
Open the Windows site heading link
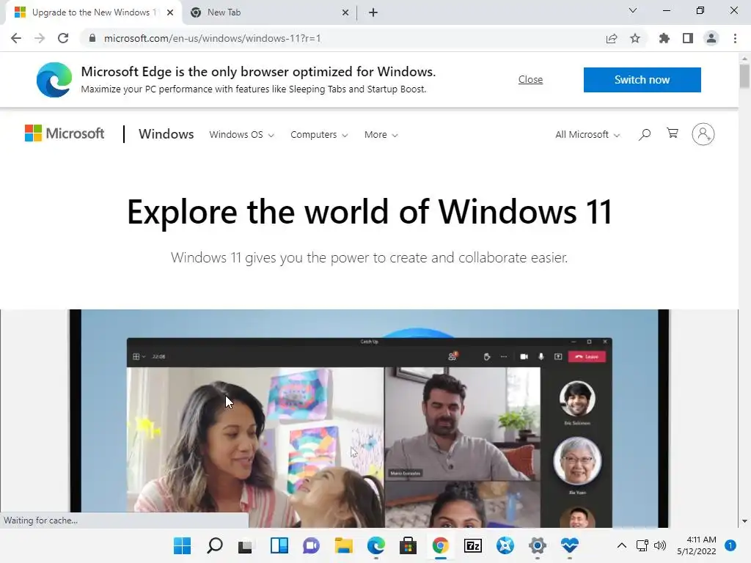click(166, 134)
